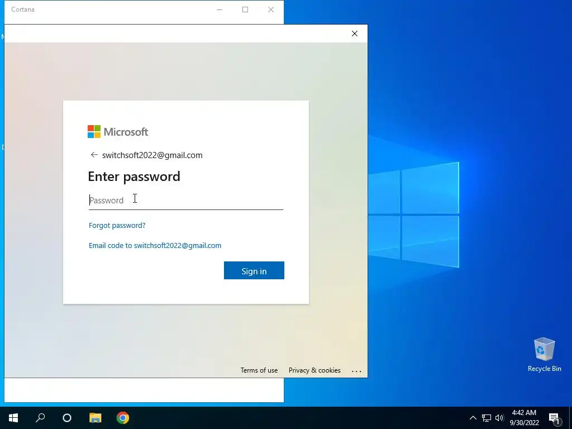Open taskbar Search magnifier
The width and height of the screenshot is (572, 429).
[x=40, y=418]
